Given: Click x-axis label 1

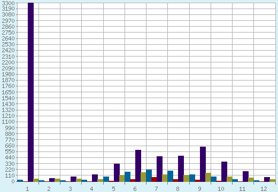Looking at the screenshot, I should coord(27,189).
